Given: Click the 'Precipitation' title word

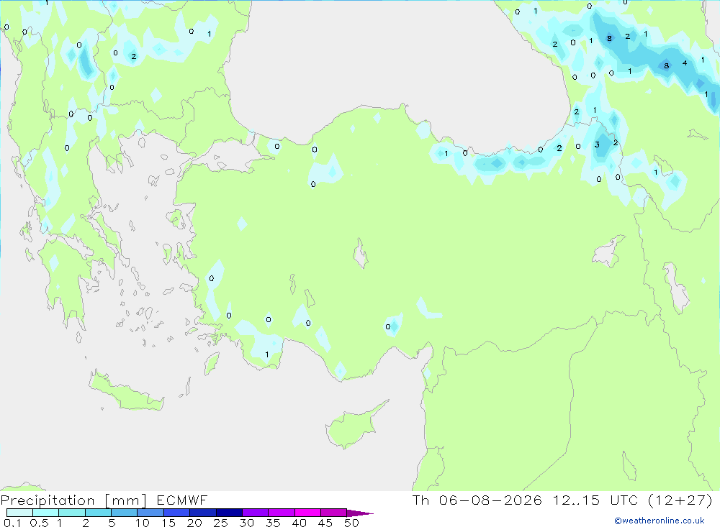Looking at the screenshot, I should coord(48,500).
